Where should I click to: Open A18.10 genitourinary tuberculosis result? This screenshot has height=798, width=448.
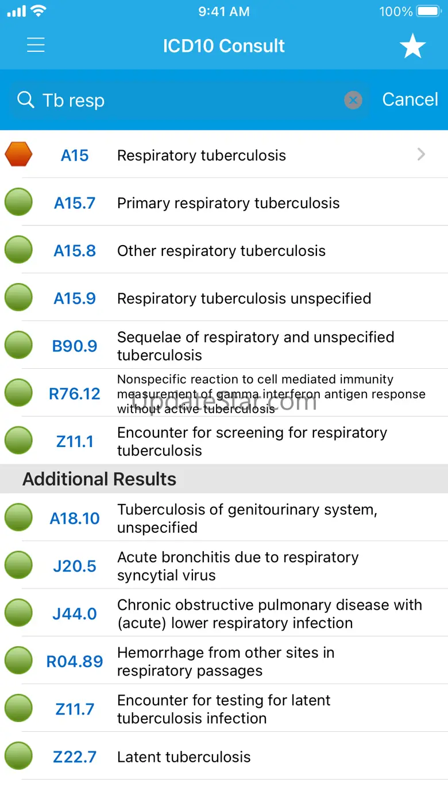[x=247, y=518]
